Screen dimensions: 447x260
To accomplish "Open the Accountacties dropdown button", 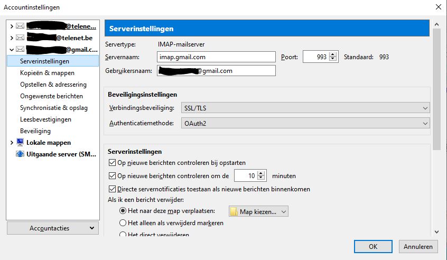I will click(x=53, y=228).
